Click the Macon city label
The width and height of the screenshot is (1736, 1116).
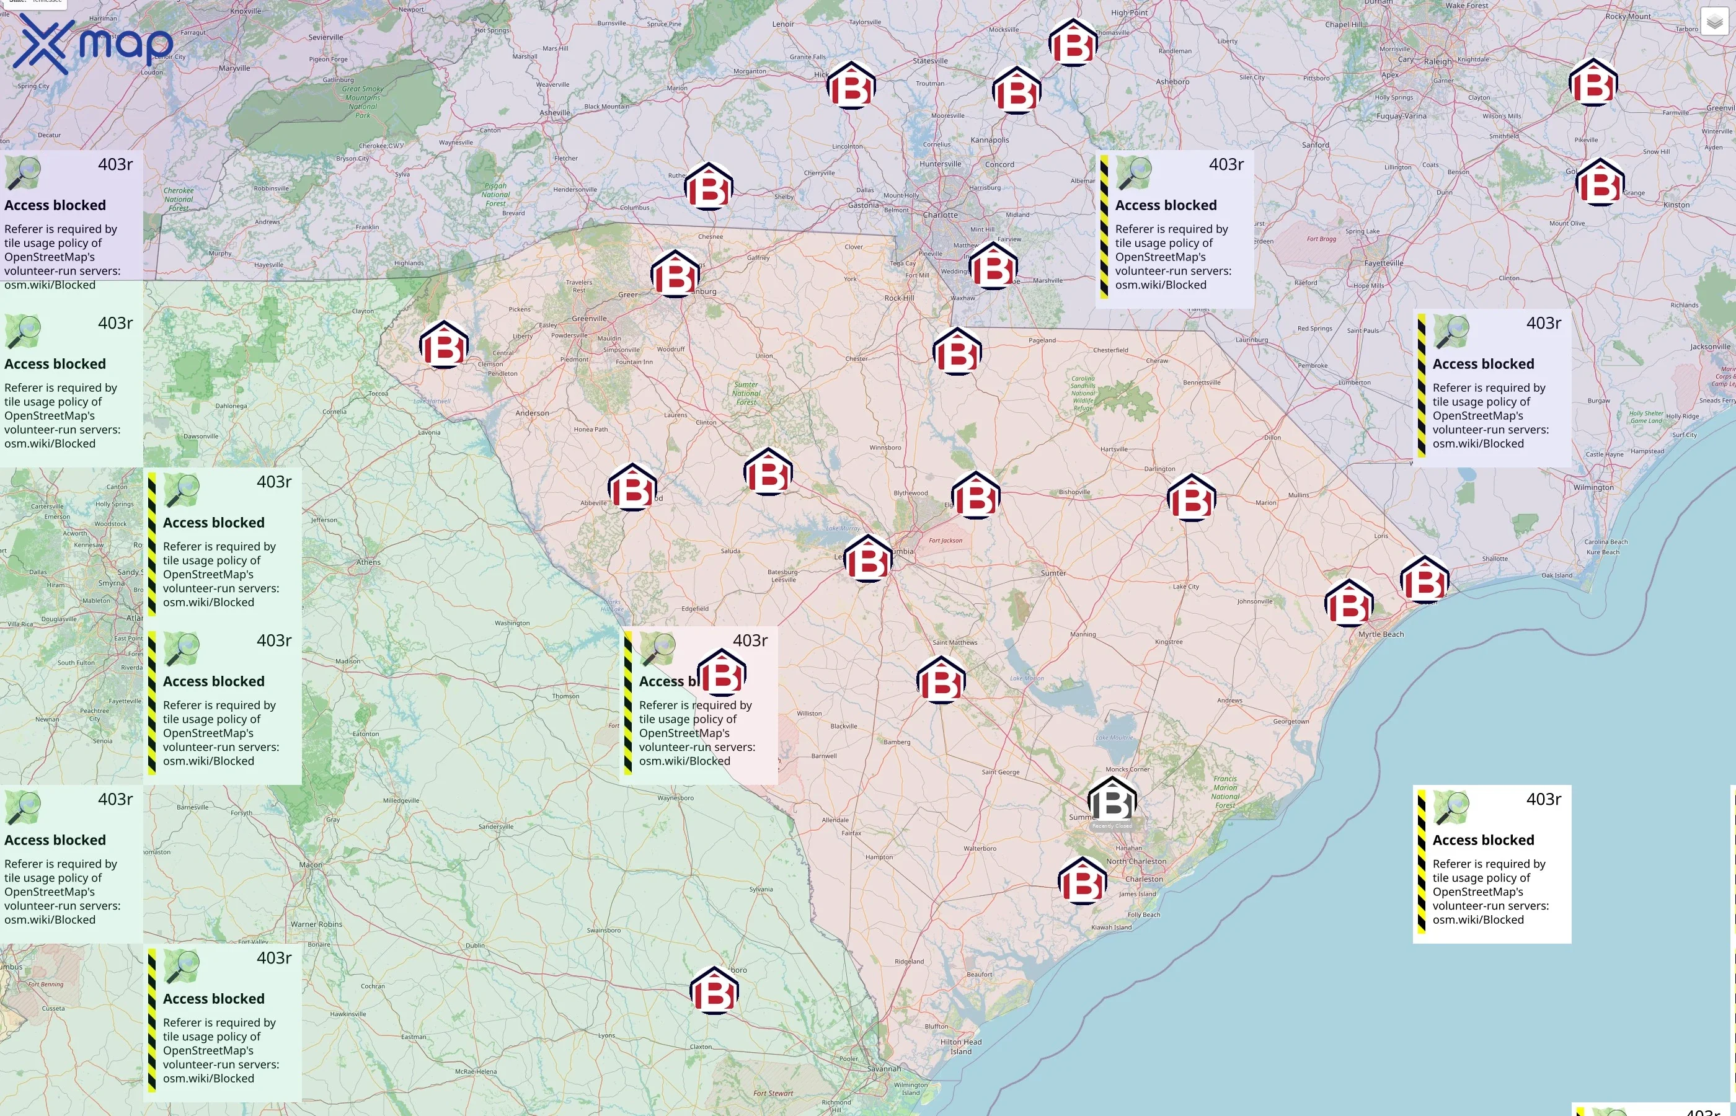pyautogui.click(x=311, y=864)
